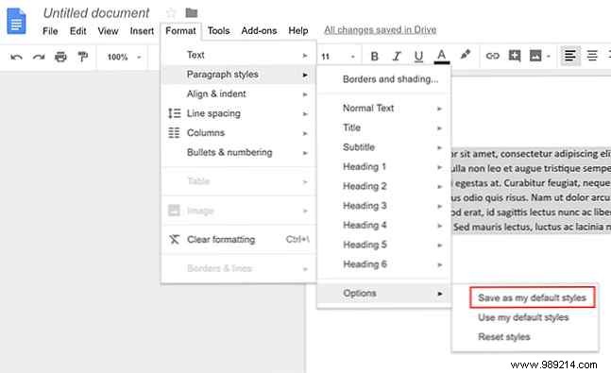Click the Insert image icon

click(535, 56)
